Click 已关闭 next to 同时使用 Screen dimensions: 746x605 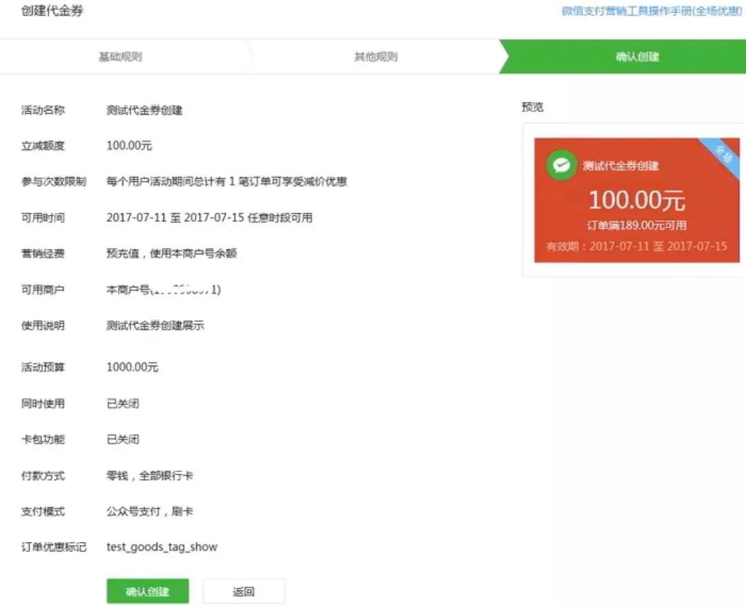[123, 403]
